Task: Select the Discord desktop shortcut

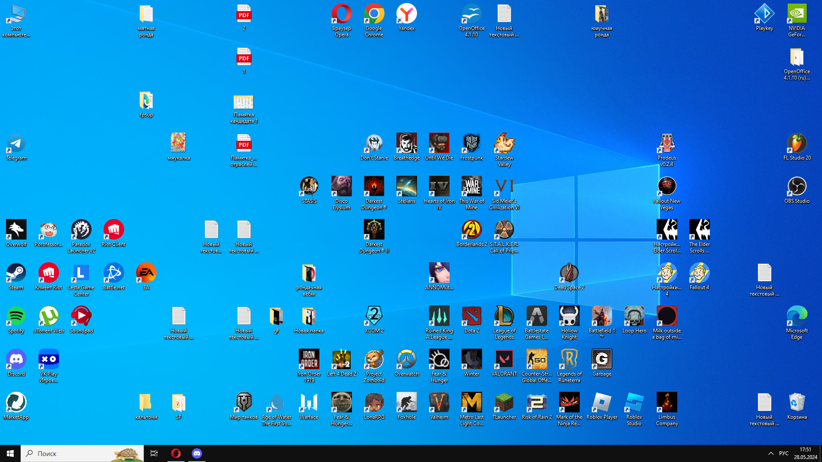Action: point(16,363)
